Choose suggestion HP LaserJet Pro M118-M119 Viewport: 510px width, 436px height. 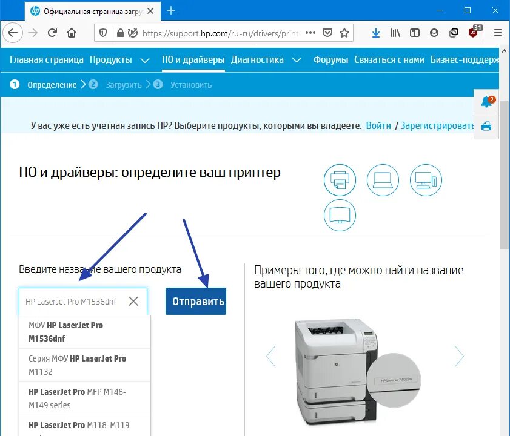pyautogui.click(x=85, y=426)
